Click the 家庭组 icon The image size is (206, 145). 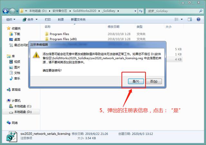pyautogui.click(x=9, y=90)
